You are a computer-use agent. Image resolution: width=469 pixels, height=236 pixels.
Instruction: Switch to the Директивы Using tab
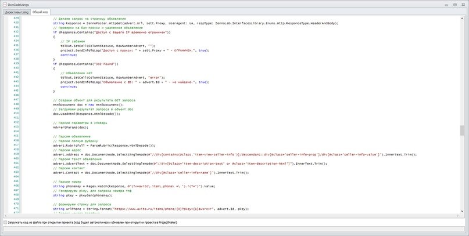(x=17, y=12)
